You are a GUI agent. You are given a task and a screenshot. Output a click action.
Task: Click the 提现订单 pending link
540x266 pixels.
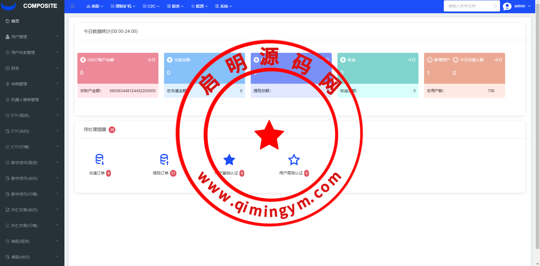(x=160, y=173)
